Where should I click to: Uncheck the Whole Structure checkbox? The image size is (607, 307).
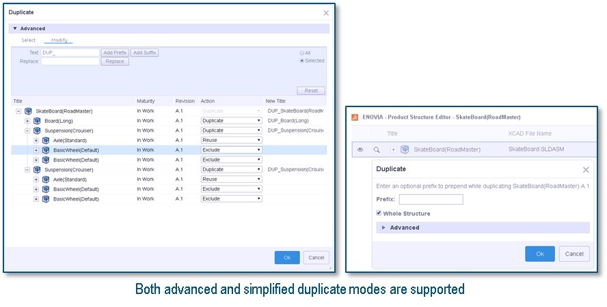(x=379, y=213)
